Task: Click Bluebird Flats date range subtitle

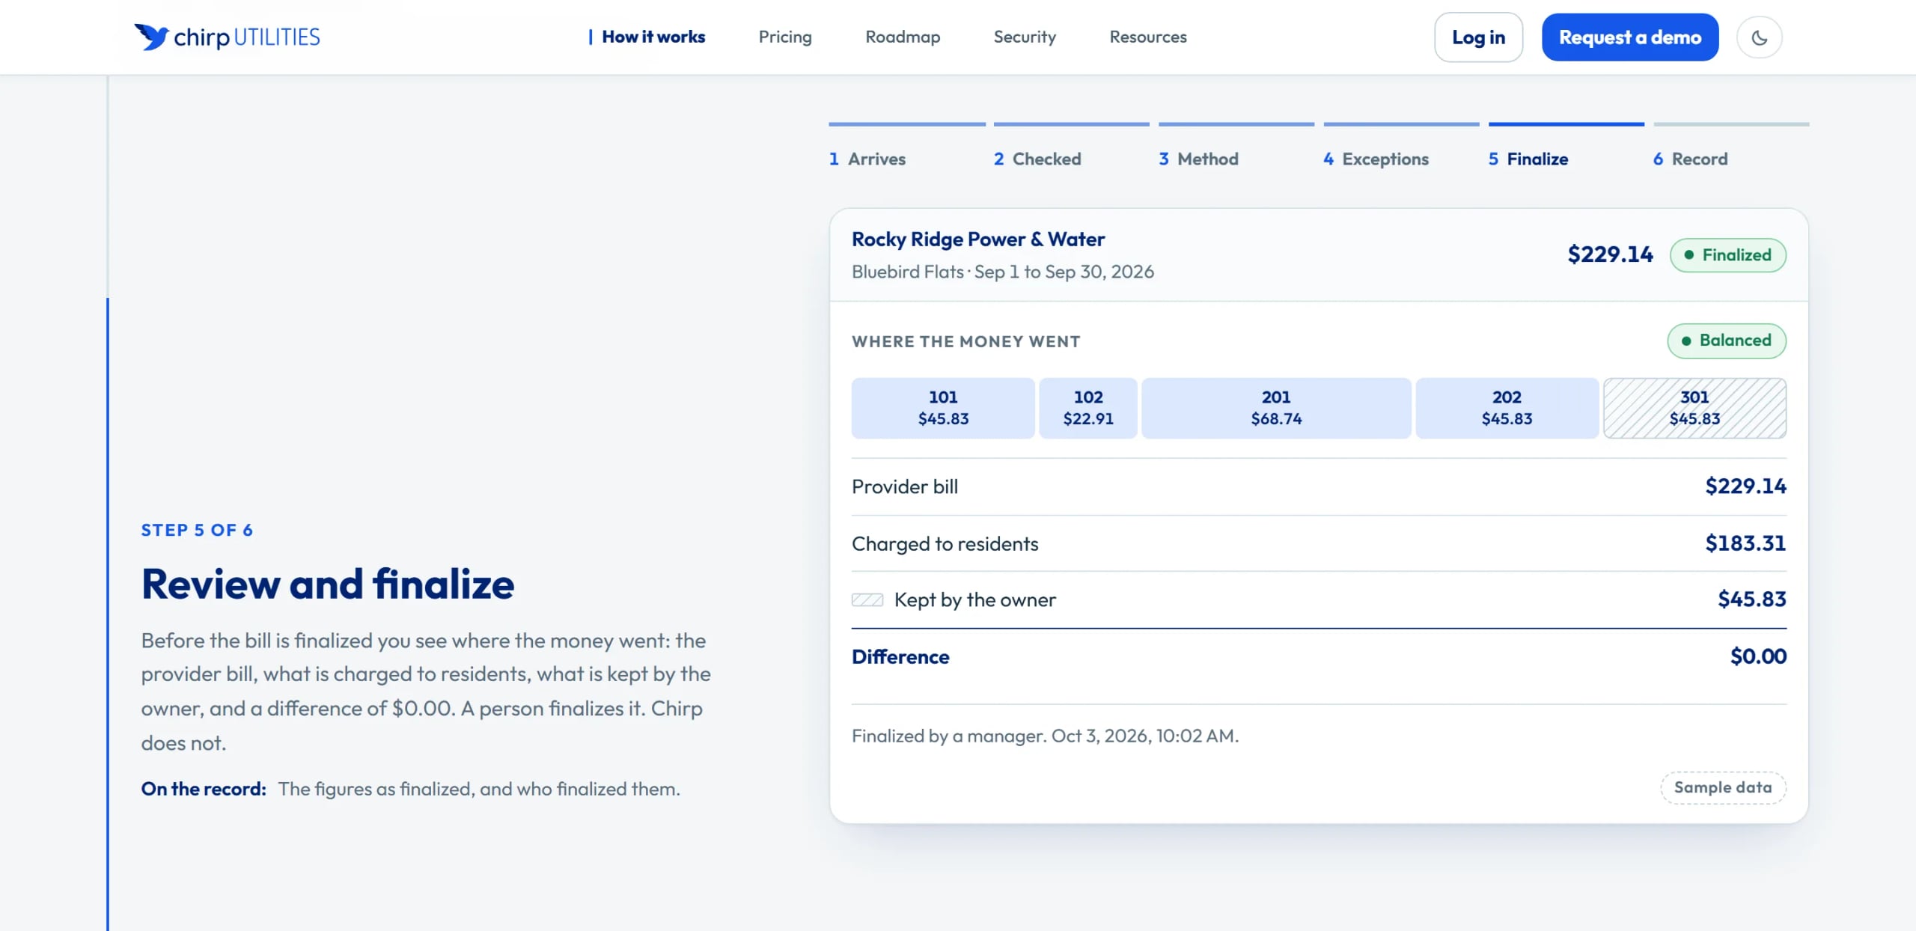Action: tap(1002, 272)
